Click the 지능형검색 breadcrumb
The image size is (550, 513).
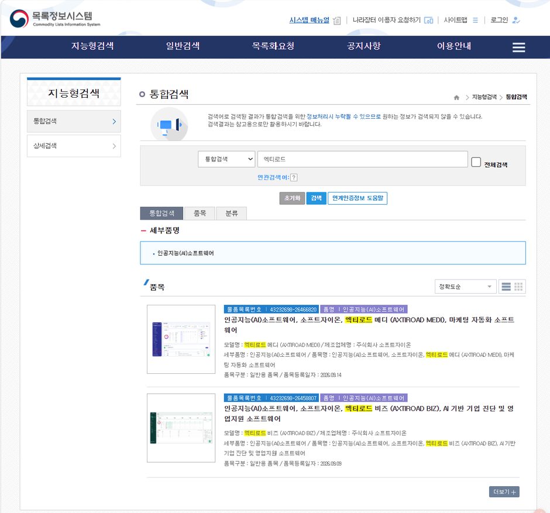click(484, 97)
